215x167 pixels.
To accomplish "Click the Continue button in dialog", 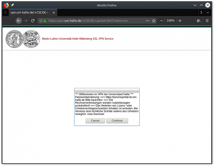I will pos(117,121).
